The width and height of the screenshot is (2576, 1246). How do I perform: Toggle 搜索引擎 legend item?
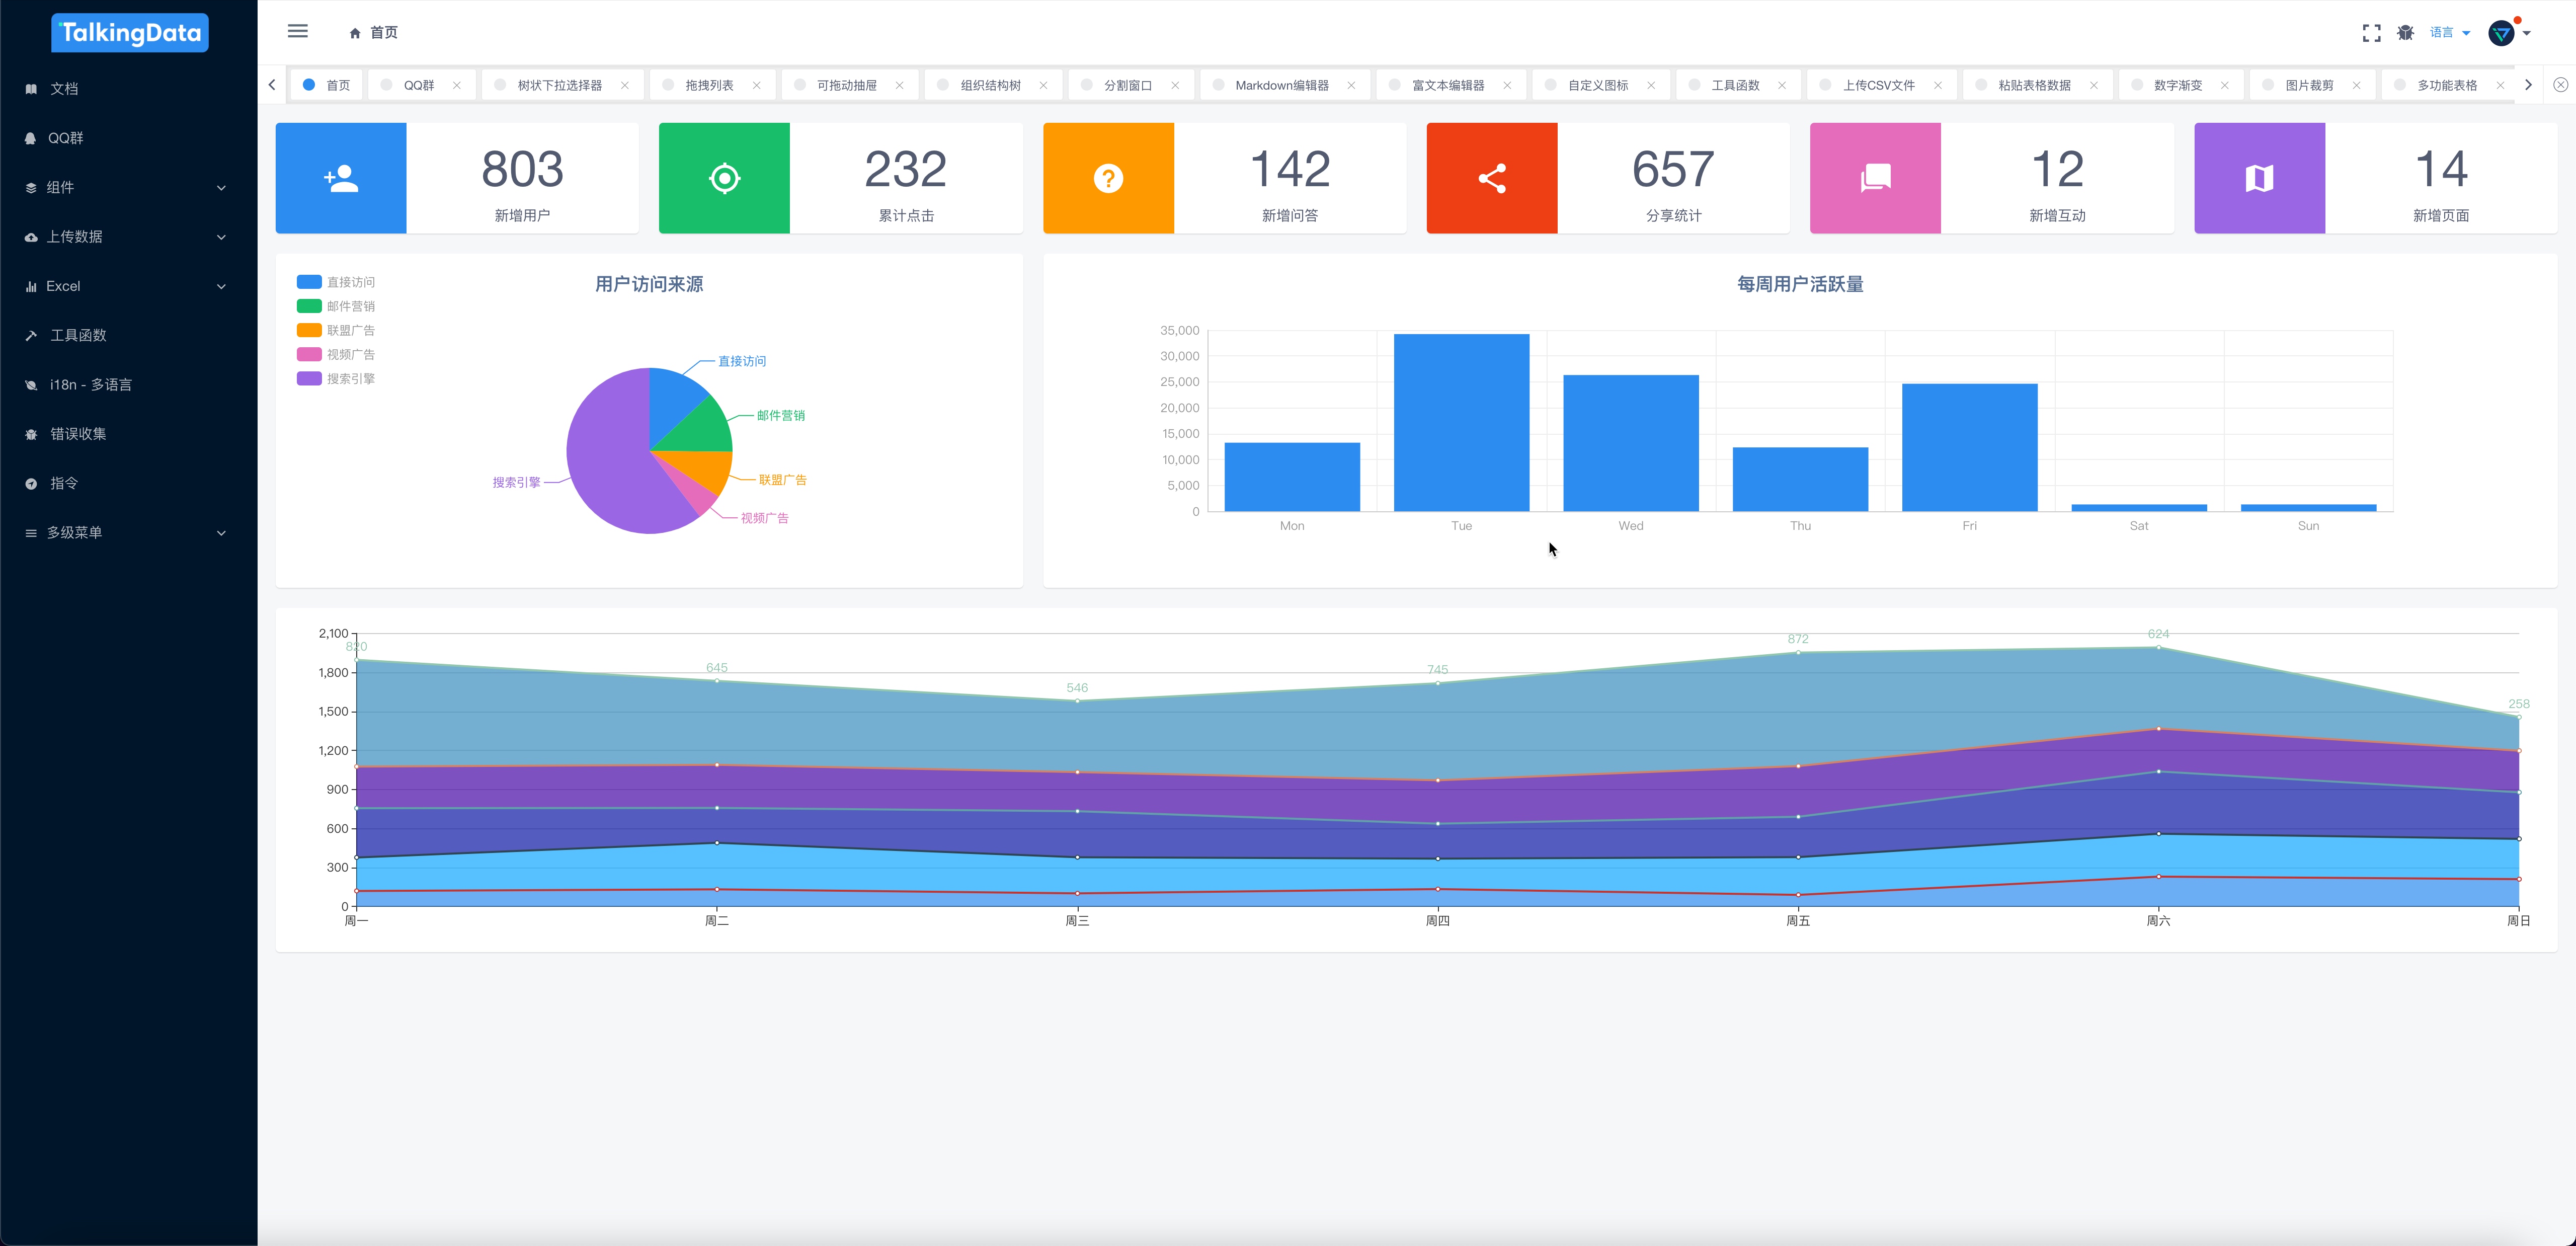click(x=336, y=378)
